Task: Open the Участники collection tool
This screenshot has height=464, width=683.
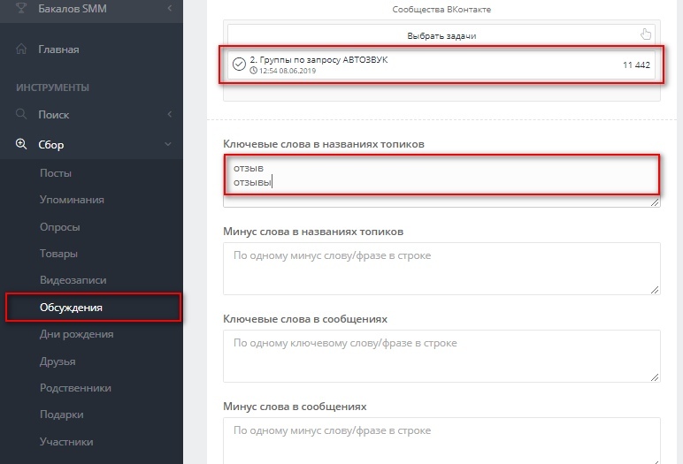Action: 66,442
